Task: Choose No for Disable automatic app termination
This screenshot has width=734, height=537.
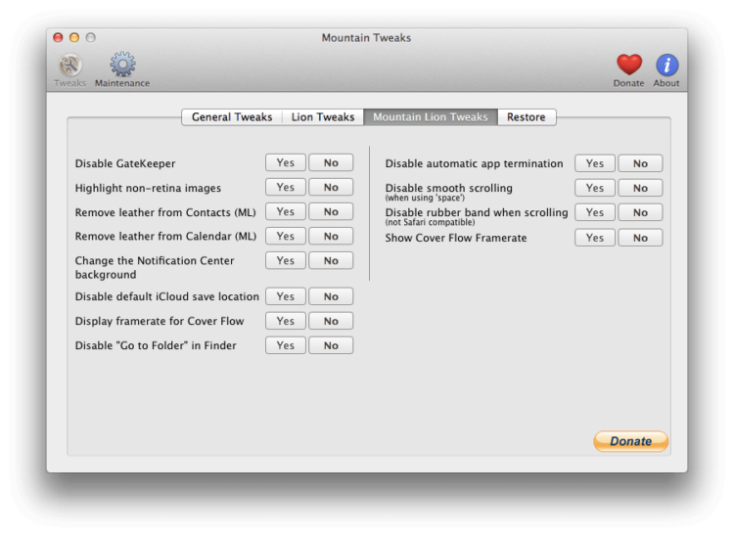Action: (640, 163)
